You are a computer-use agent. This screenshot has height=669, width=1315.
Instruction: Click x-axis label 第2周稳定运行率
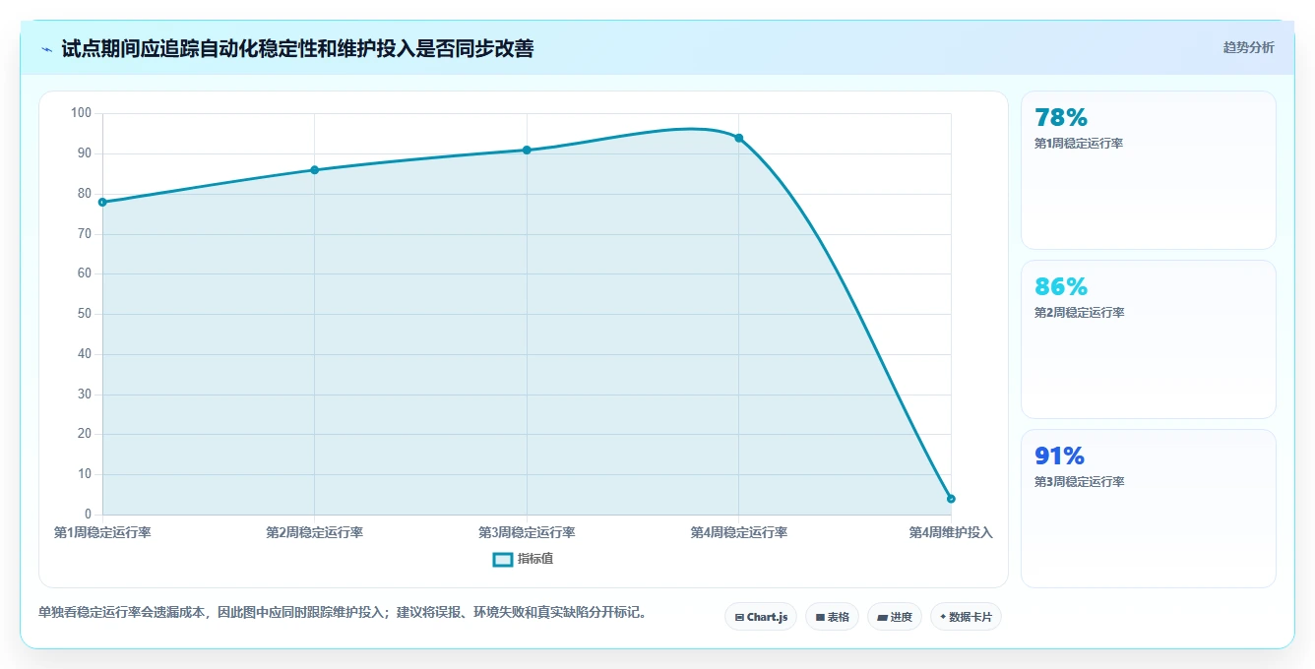(x=314, y=532)
